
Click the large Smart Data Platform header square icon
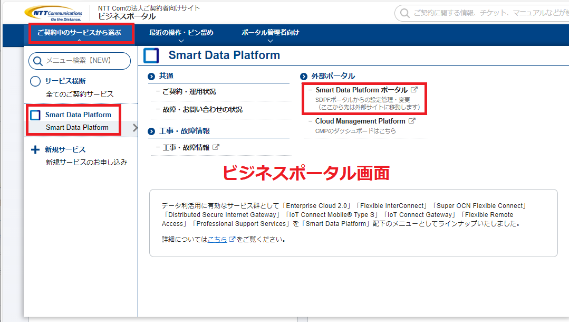coord(151,55)
